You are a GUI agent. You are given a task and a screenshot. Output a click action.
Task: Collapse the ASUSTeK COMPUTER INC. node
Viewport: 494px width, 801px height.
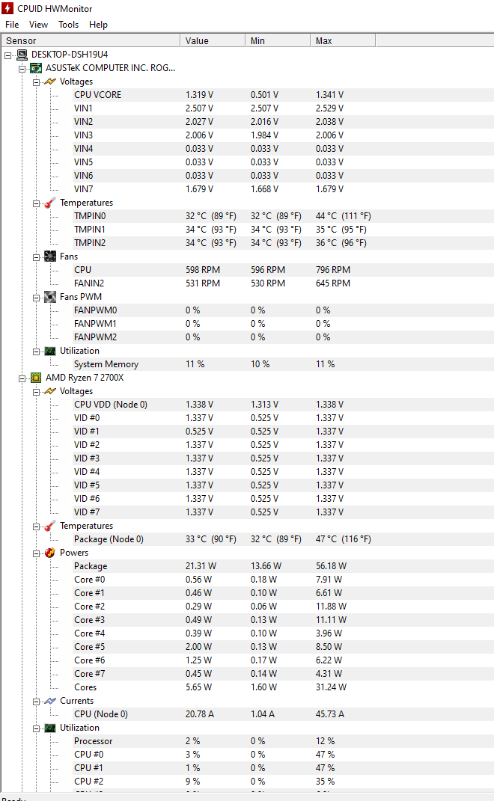coord(22,69)
